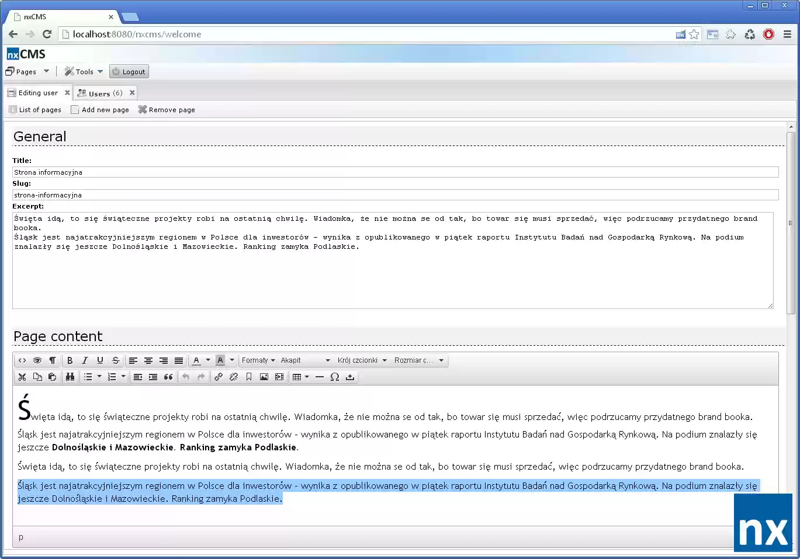
Task: Click the Add new page button
Action: [100, 109]
